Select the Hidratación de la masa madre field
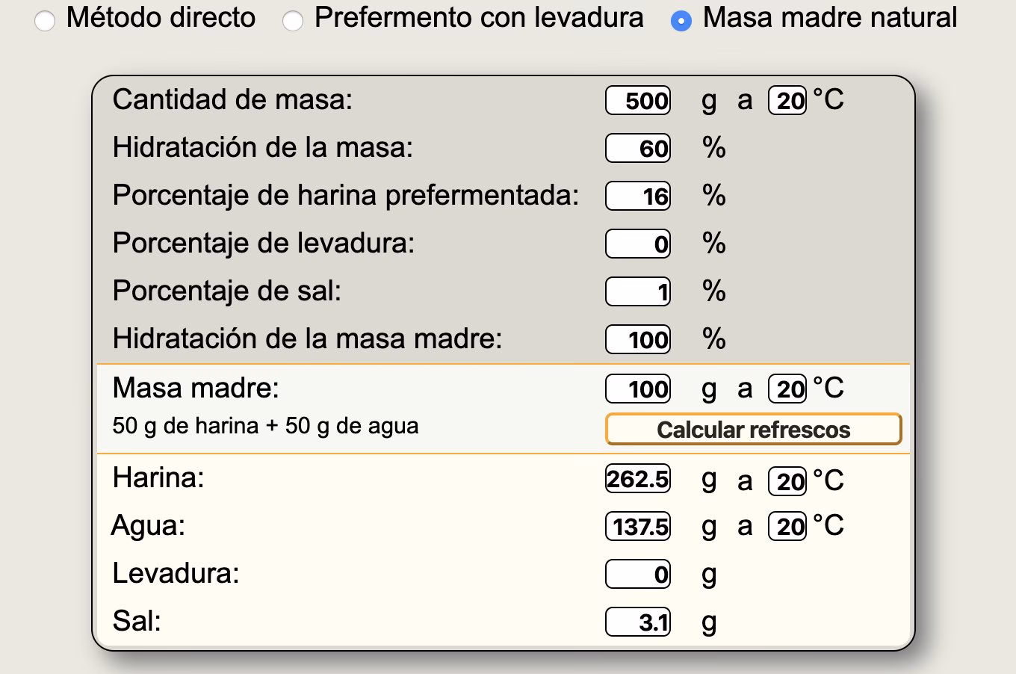The width and height of the screenshot is (1016, 674). 636,339
